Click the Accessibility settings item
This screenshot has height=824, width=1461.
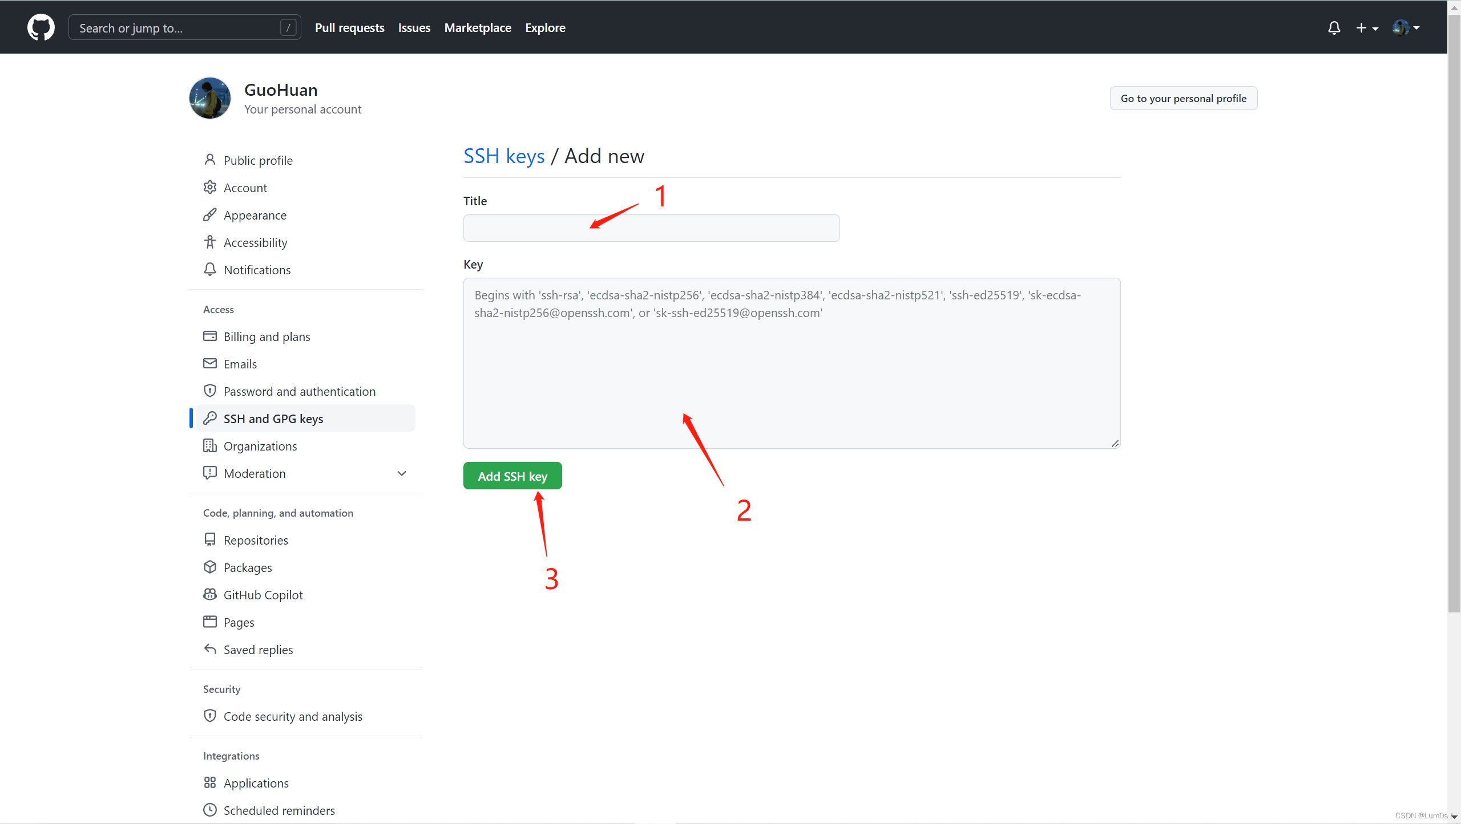coord(255,242)
